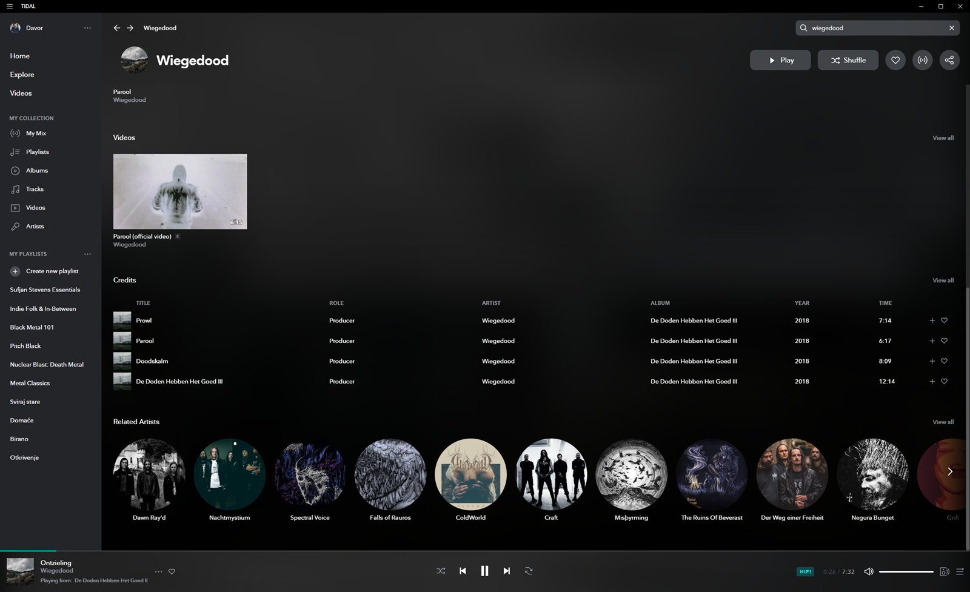970x592 pixels.
Task: View all credits
Action: pos(943,281)
